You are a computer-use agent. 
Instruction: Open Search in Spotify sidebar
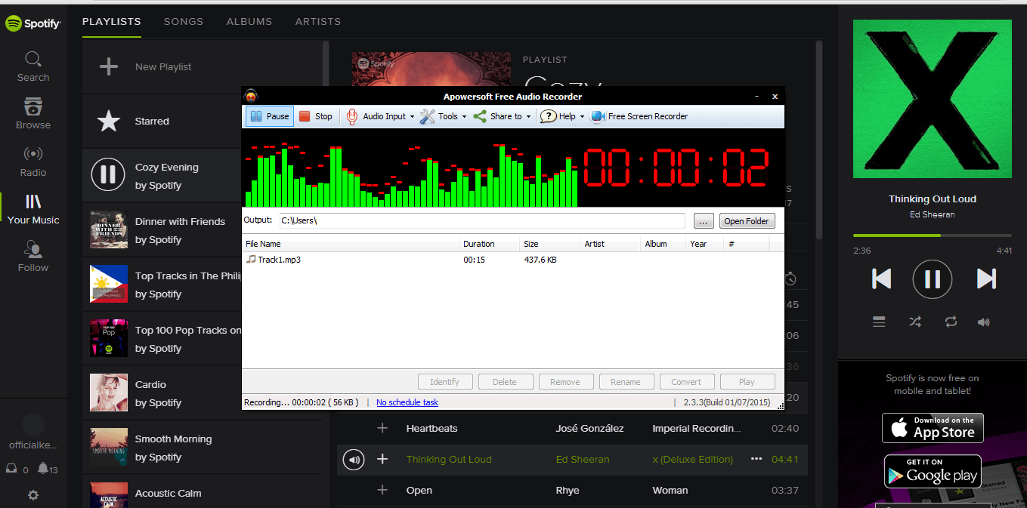click(33, 66)
